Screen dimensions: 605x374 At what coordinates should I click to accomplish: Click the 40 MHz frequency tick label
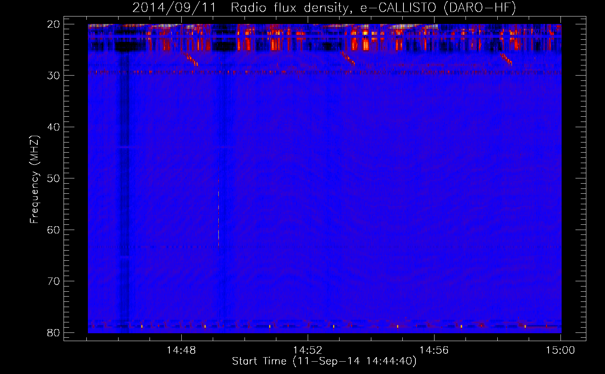coord(54,127)
